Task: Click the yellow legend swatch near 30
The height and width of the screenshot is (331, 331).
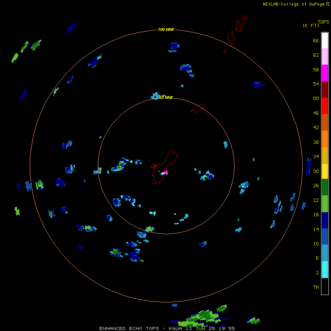Action: (325, 171)
